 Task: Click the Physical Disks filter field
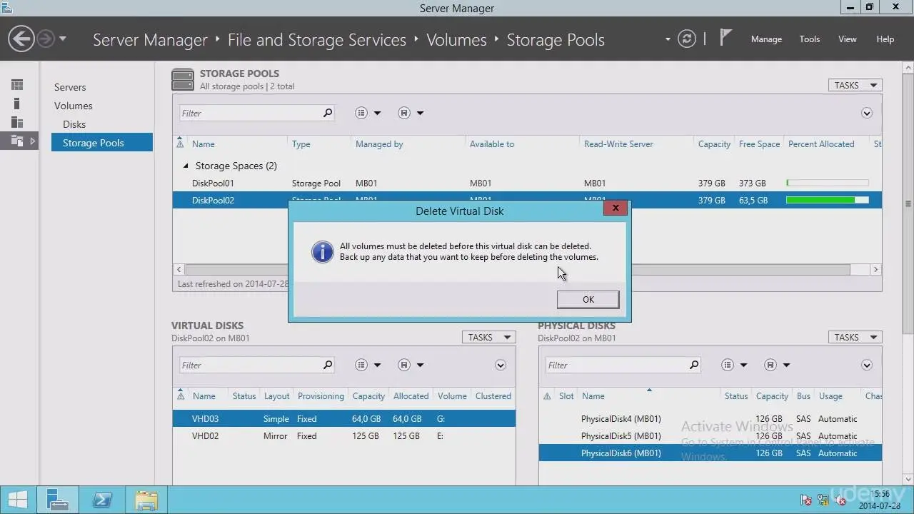click(x=616, y=365)
